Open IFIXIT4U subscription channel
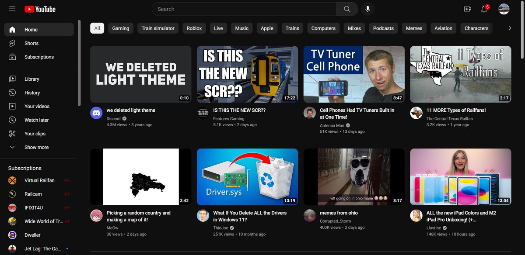The height and width of the screenshot is (255, 525). click(39, 207)
